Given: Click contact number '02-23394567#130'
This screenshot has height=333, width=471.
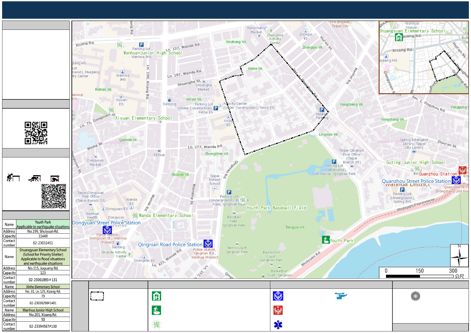Looking at the screenshot, I should (43, 326).
